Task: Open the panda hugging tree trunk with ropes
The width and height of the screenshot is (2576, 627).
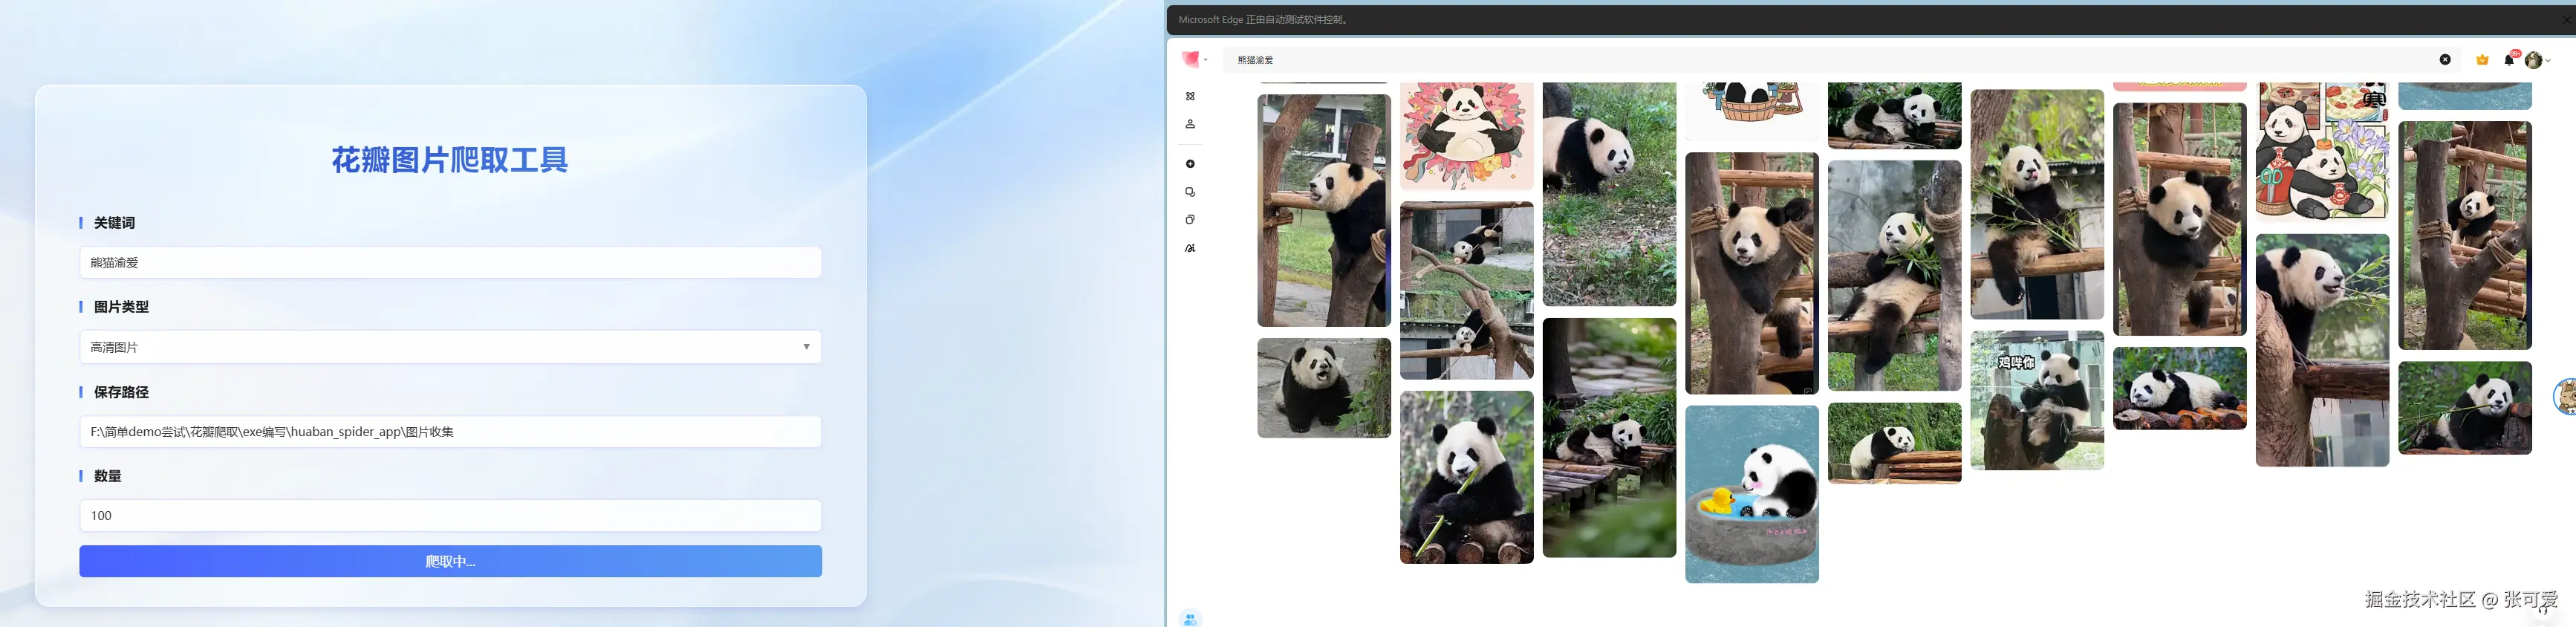Action: coord(1751,273)
